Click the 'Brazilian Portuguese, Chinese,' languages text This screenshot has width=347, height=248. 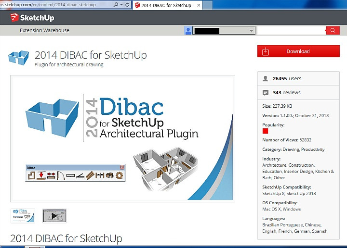pyautogui.click(x=292, y=225)
